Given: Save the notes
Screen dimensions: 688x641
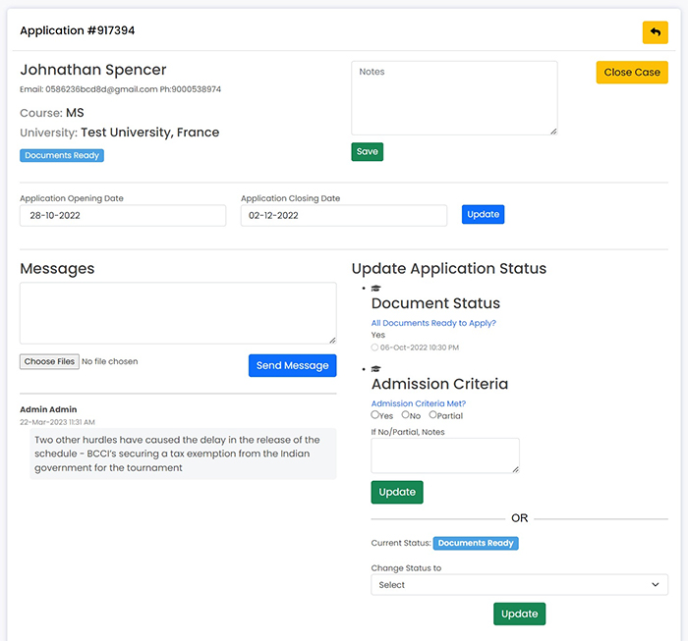Looking at the screenshot, I should tap(368, 151).
